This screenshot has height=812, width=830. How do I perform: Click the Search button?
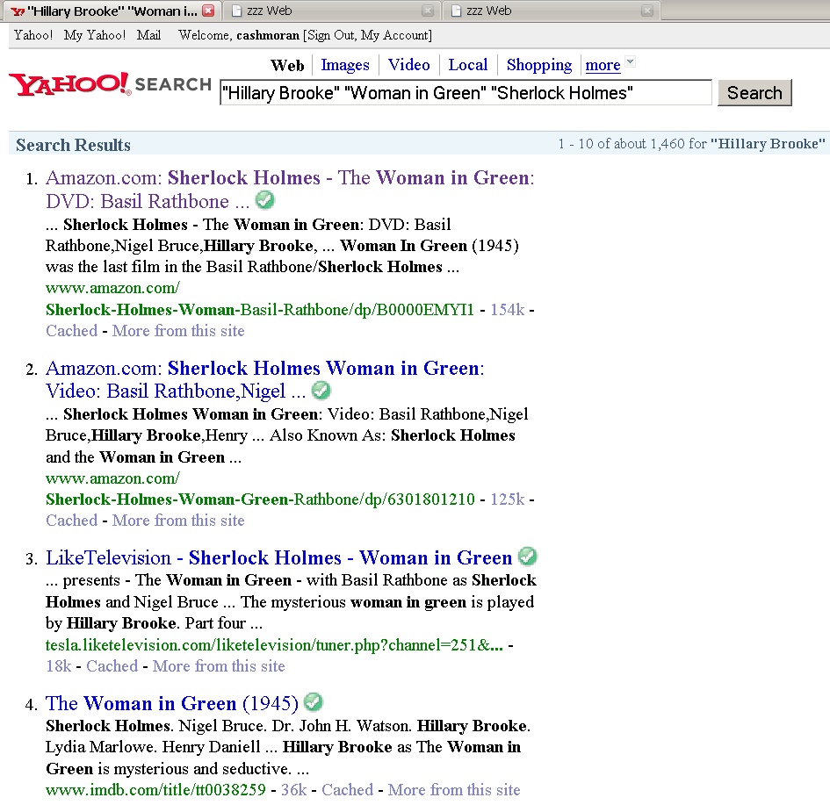pos(754,92)
